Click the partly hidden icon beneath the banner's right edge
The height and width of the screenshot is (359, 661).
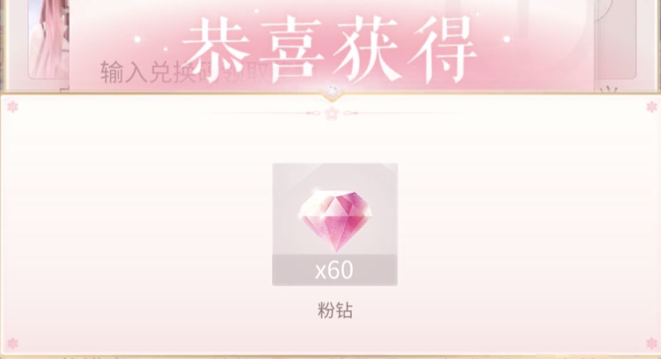click(609, 88)
